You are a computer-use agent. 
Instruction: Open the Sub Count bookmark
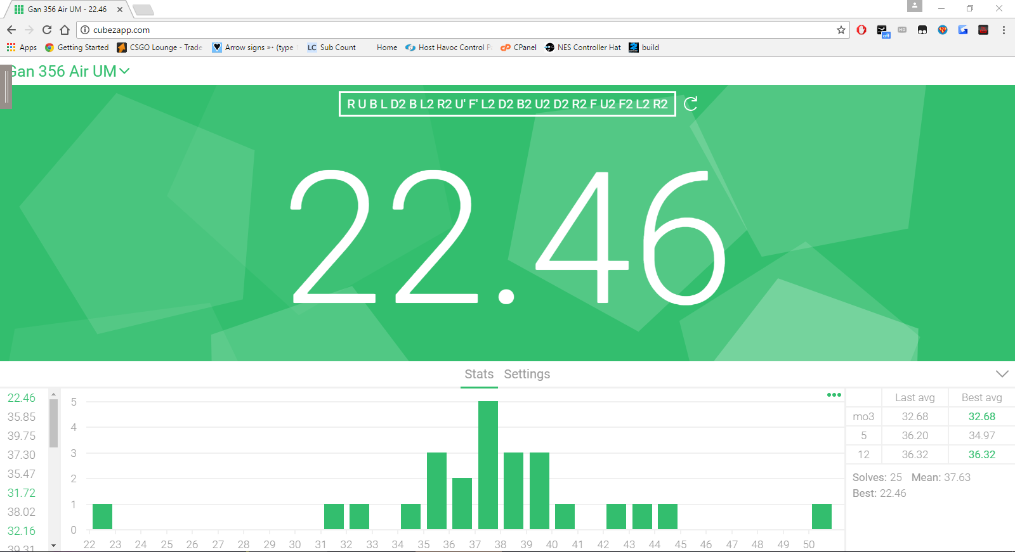click(x=332, y=48)
